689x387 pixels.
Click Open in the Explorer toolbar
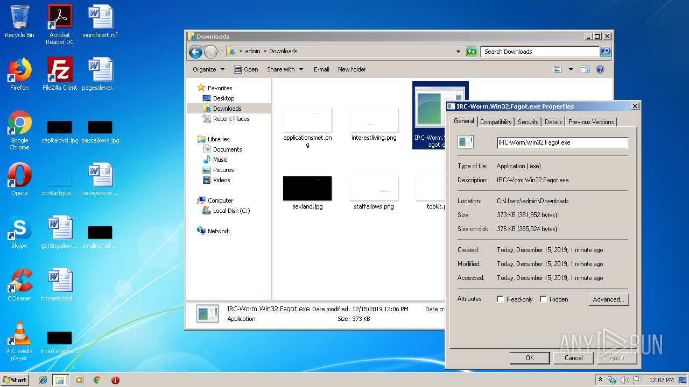pos(246,69)
